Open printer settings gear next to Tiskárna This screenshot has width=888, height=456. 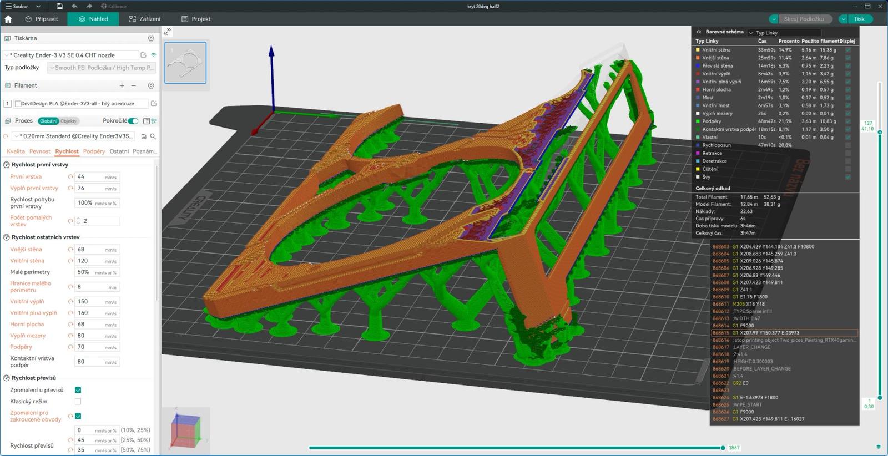pos(151,38)
